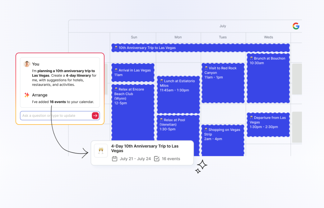The height and width of the screenshot is (208, 324).
Task: Click the champagne icon on Relax at Pool event
Action: (161, 120)
